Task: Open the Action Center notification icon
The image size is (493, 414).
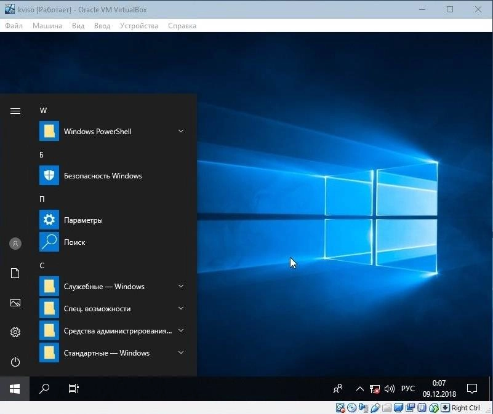Action: 472,389
